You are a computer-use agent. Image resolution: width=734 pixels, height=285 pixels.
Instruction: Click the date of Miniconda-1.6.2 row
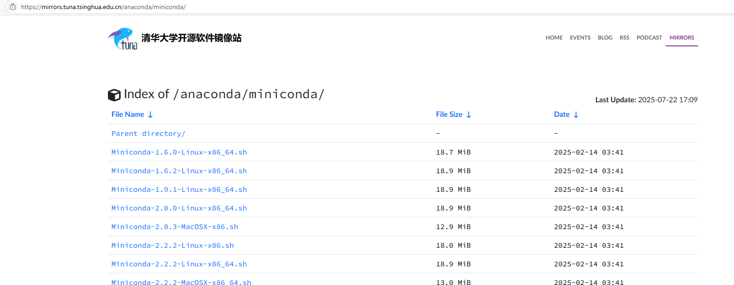[x=589, y=171]
